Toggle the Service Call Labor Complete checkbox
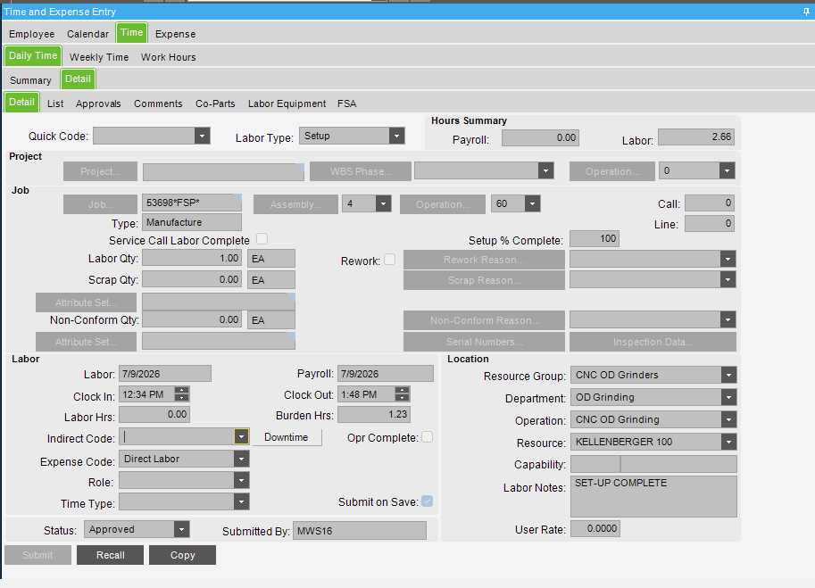 [262, 239]
